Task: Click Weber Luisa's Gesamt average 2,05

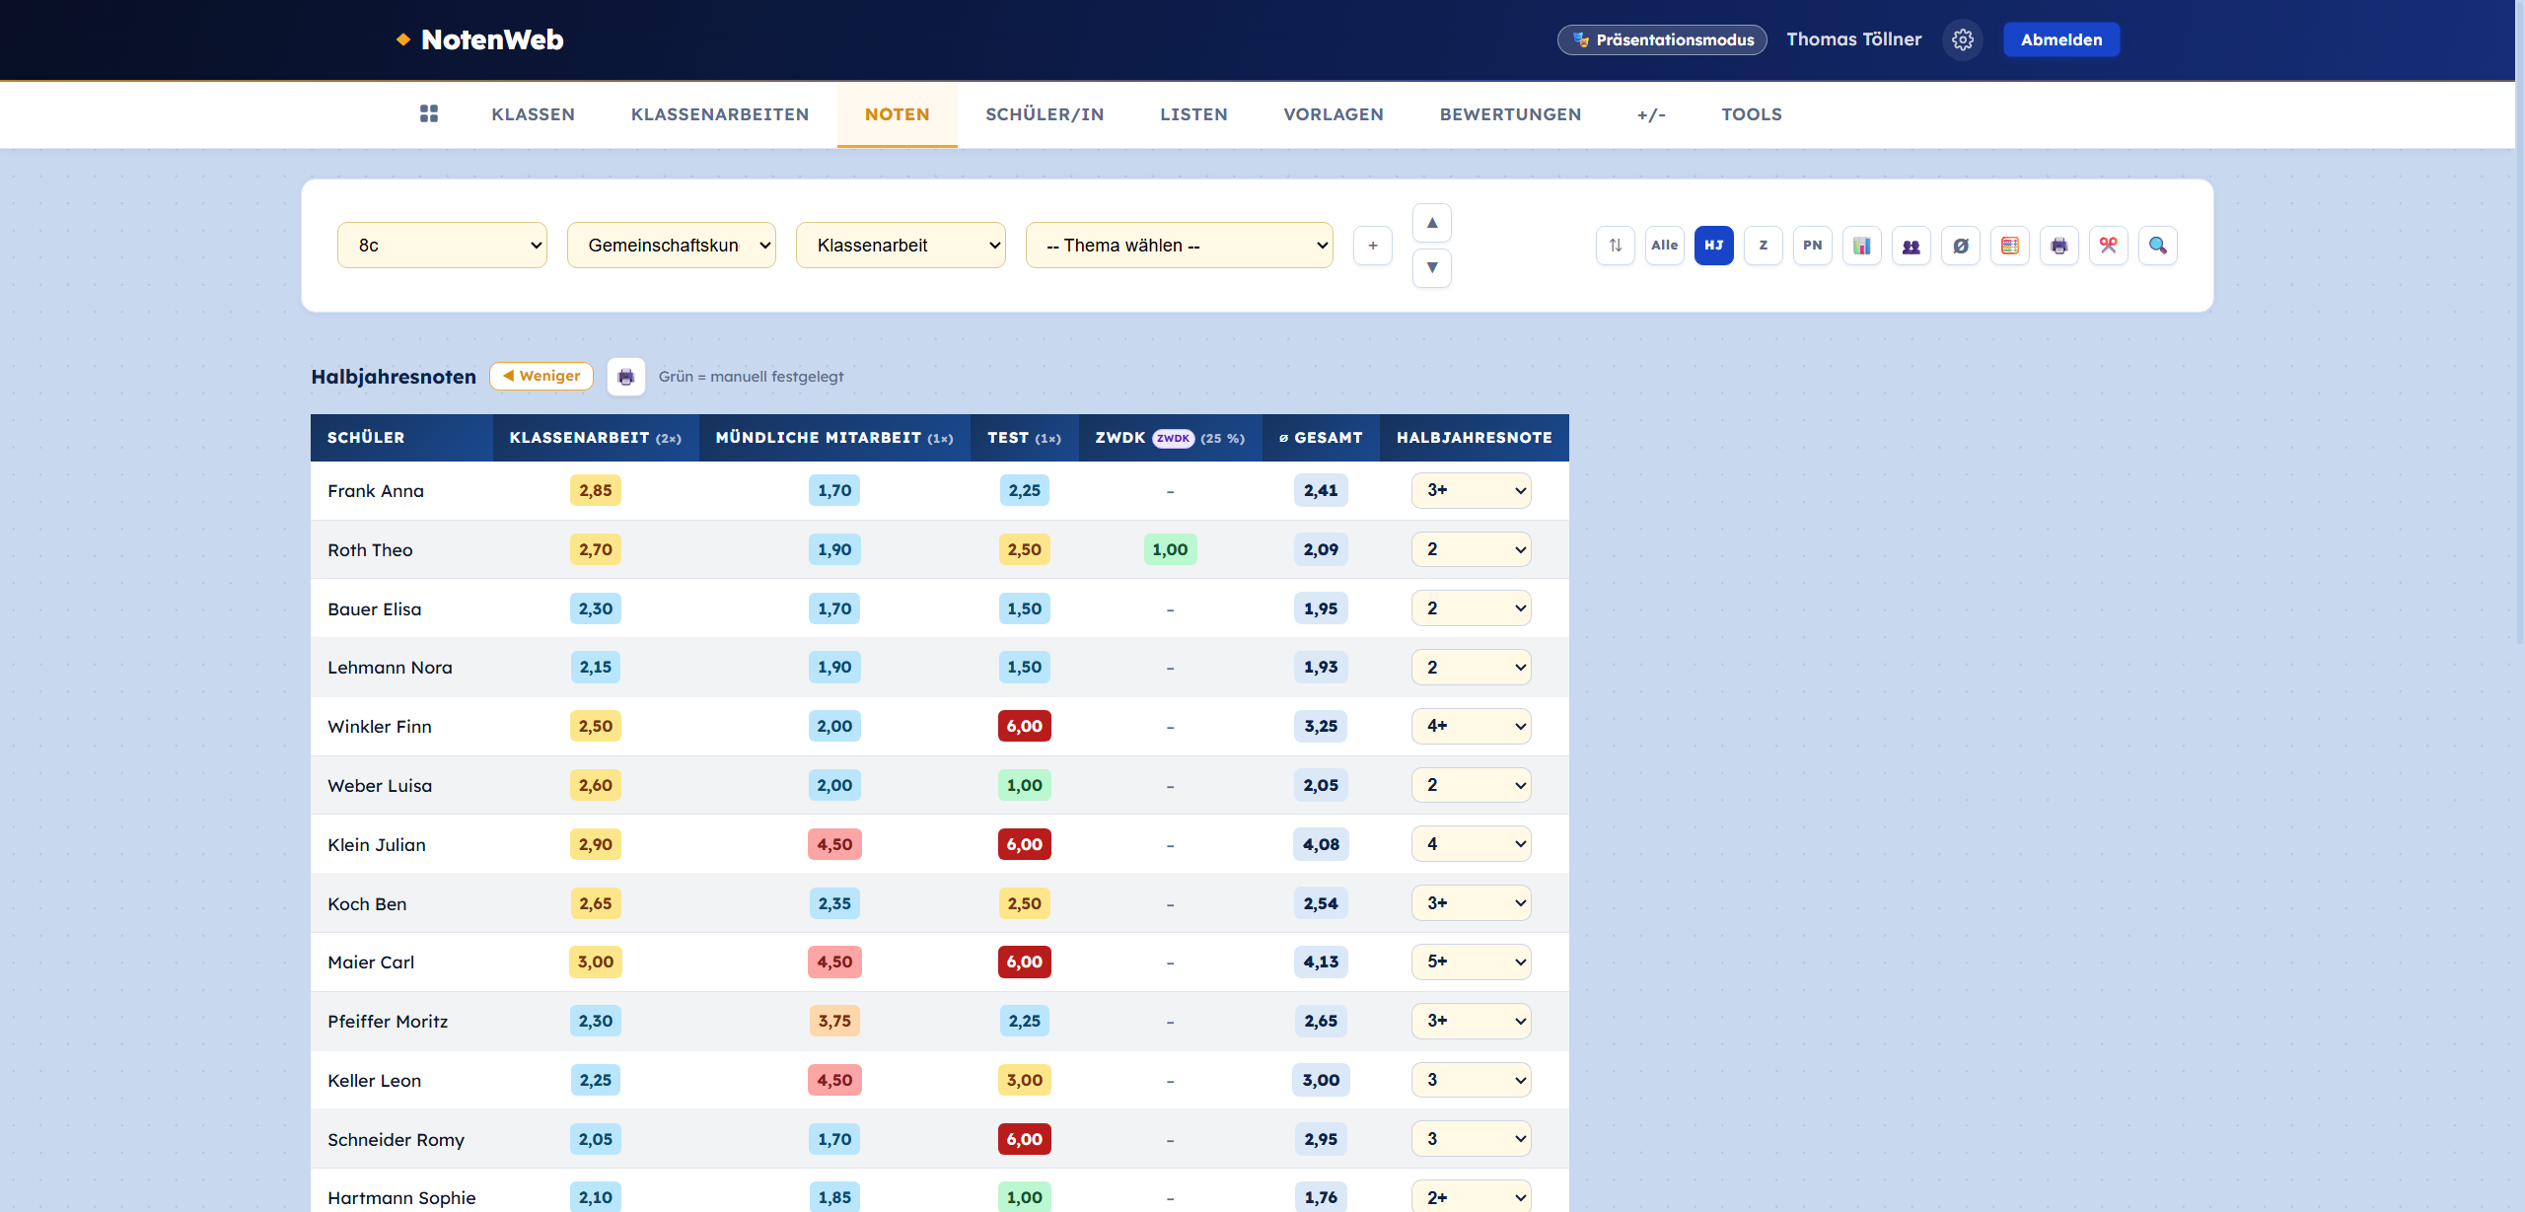Action: (1321, 785)
